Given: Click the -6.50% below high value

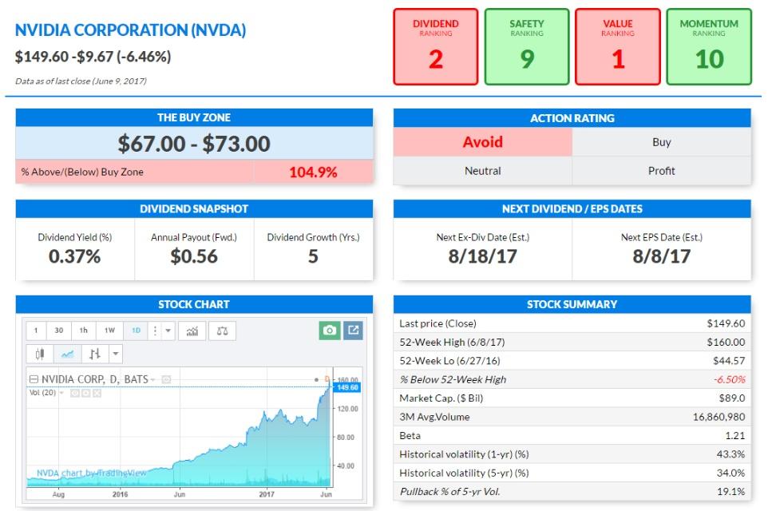Looking at the screenshot, I should (x=729, y=379).
